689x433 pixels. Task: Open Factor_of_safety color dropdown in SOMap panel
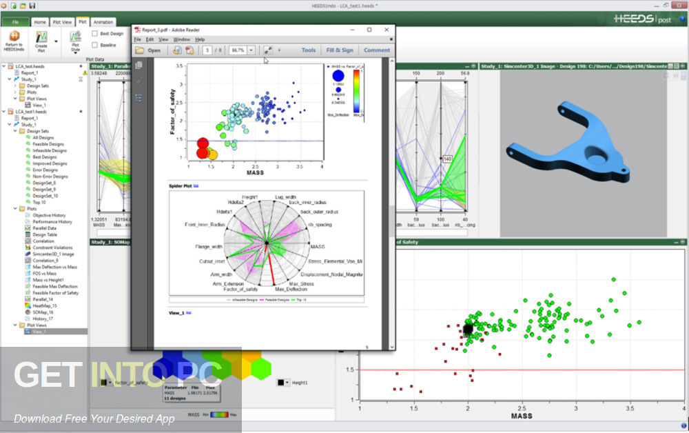[x=110, y=383]
